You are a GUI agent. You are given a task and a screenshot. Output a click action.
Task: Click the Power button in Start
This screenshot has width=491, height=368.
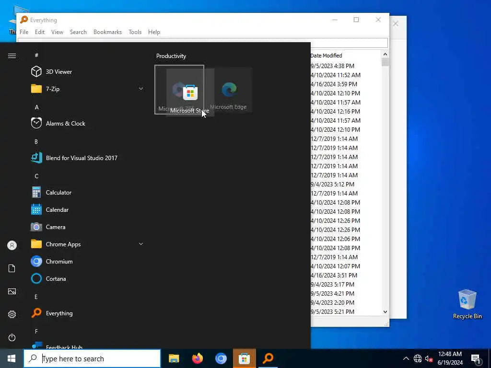12,337
